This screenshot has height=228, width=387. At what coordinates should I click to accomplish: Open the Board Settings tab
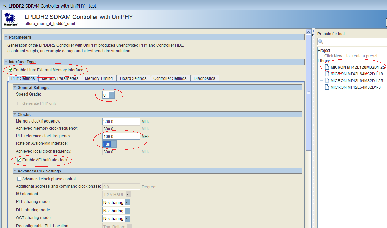point(133,78)
